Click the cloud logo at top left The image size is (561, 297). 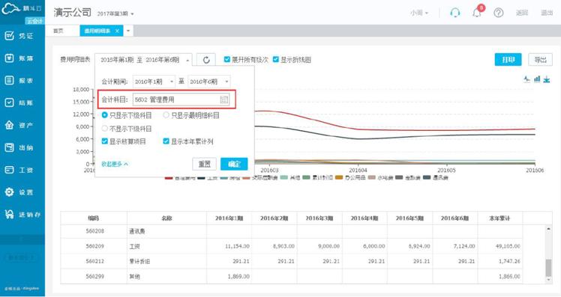pyautogui.click(x=10, y=8)
